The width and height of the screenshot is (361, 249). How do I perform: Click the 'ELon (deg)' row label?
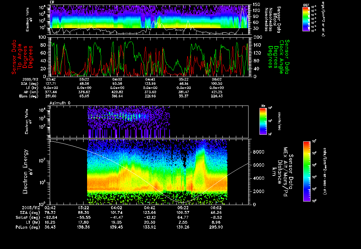(x=29, y=96)
